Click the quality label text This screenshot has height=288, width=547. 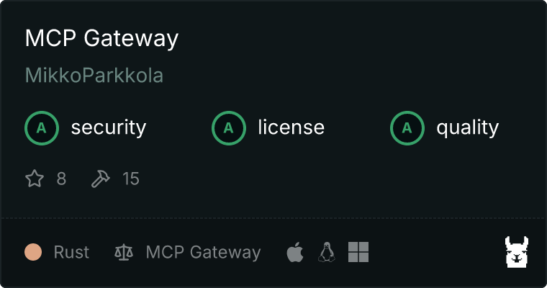tap(468, 128)
